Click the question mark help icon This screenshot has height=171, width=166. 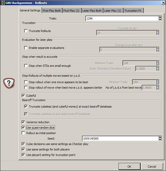click(x=9, y=83)
